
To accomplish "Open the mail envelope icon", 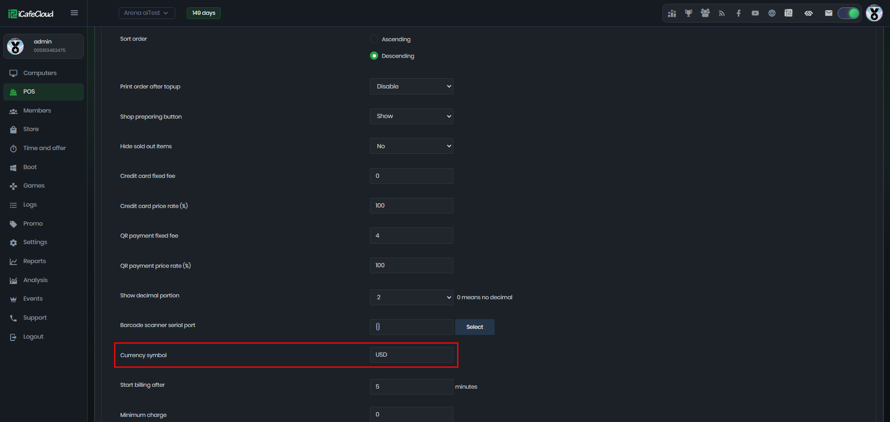I will pos(828,13).
